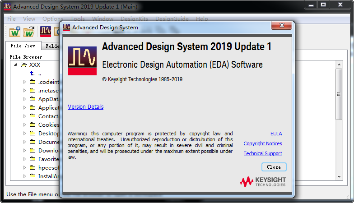Expand the .metase folder node
Image resolution: width=354 pixels, height=203 pixels.
[24, 90]
